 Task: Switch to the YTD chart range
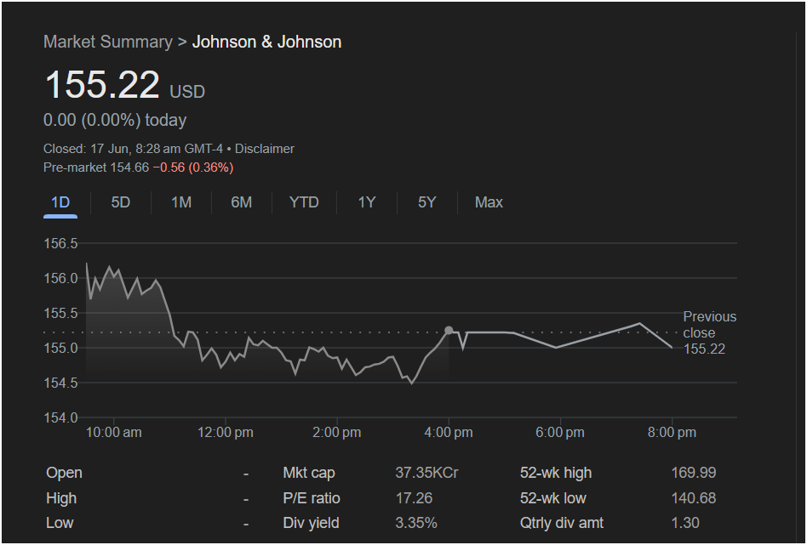coord(304,202)
